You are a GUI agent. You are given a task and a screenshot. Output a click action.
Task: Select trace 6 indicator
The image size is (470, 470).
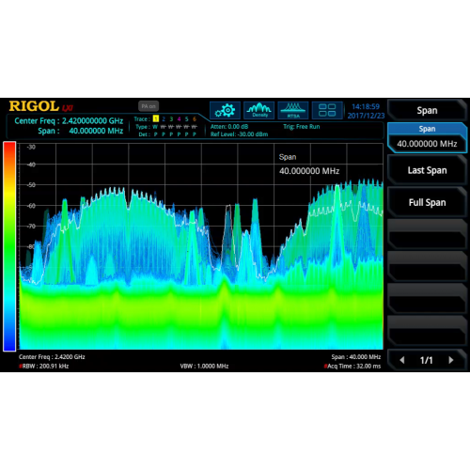(x=195, y=119)
